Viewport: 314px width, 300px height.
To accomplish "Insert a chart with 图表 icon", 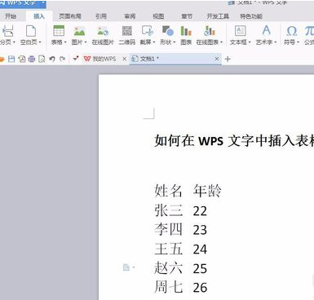I will (186, 31).
